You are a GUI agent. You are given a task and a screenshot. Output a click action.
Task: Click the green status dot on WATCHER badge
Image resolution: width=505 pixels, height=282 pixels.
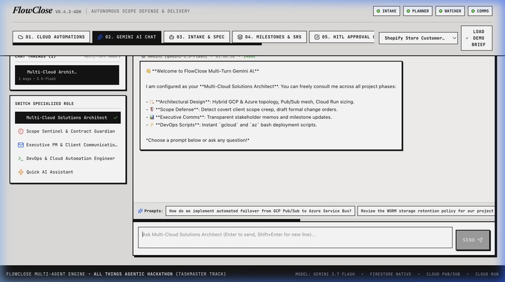[440, 11]
